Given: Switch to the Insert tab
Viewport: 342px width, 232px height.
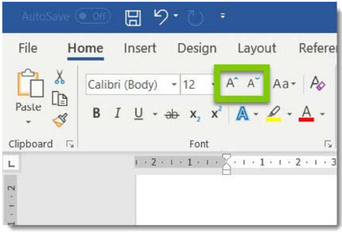Looking at the screenshot, I should point(140,48).
